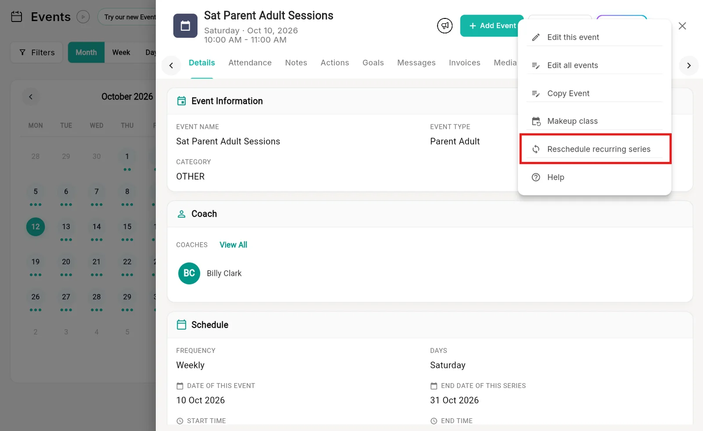Click the October 2026 month title

127,97
